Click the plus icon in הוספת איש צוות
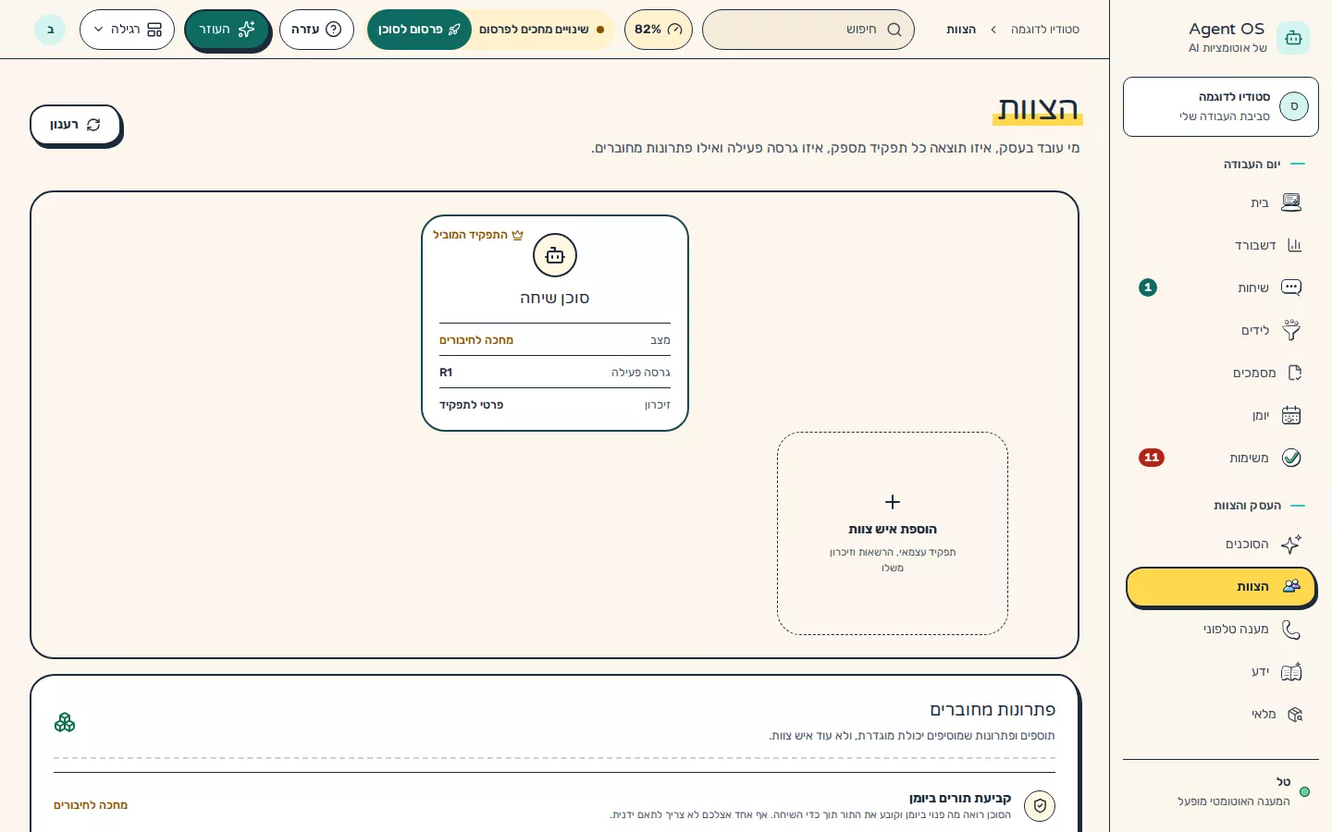 point(893,502)
